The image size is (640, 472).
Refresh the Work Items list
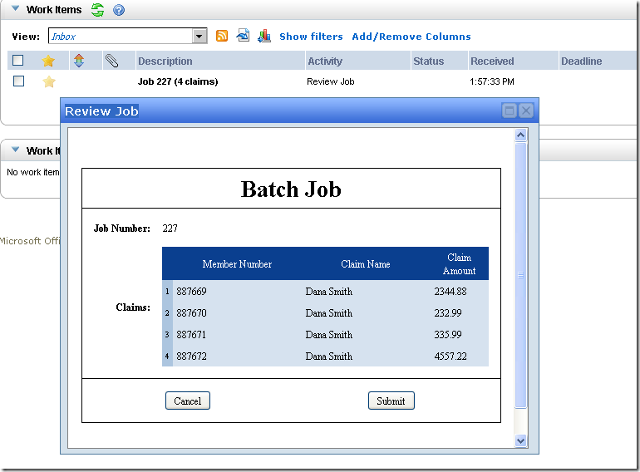(97, 10)
